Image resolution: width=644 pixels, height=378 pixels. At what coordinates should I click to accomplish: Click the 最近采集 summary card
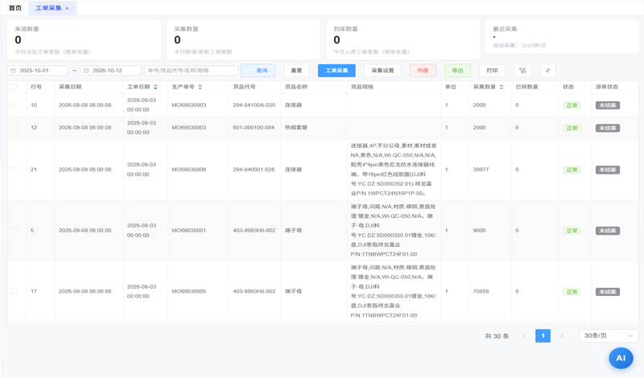[x=562, y=37]
